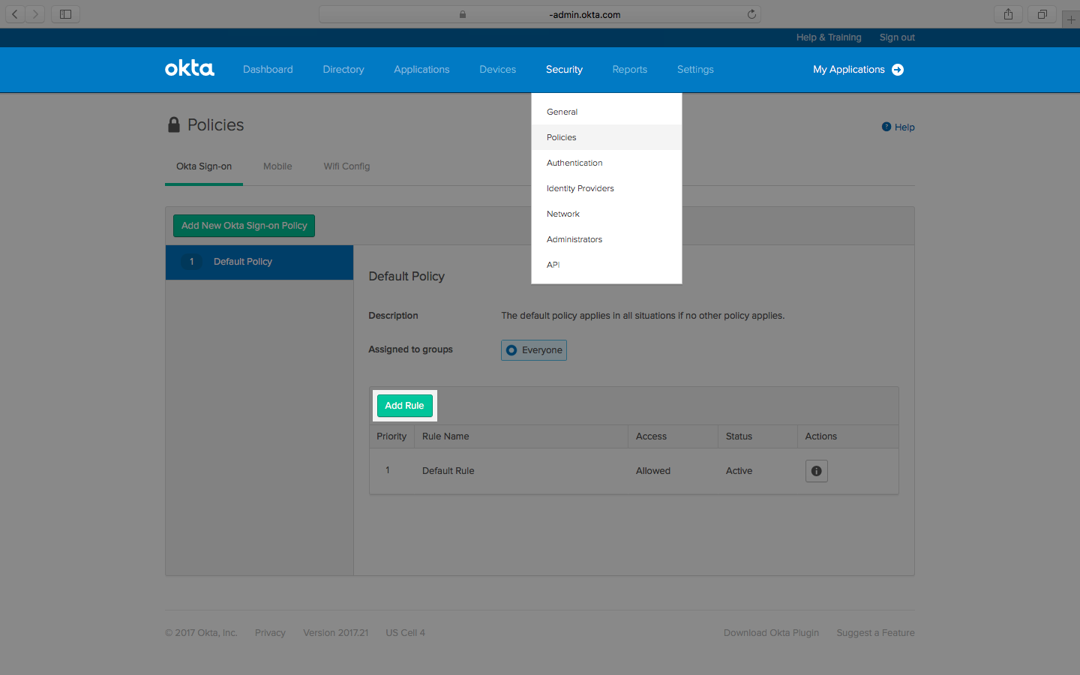This screenshot has height=675, width=1080.
Task: Click the Safari share icon
Action: click(1008, 14)
